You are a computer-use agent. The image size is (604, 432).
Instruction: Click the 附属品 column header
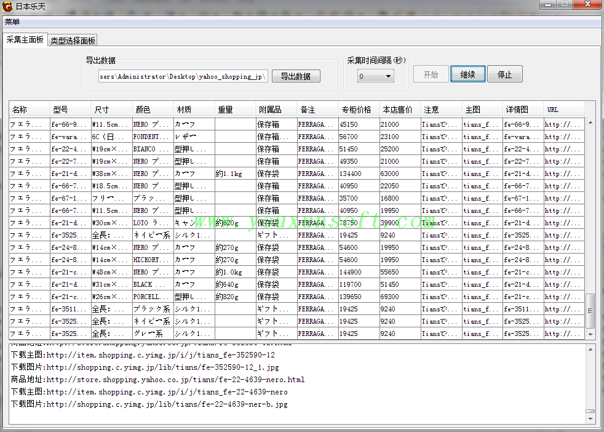[277, 110]
